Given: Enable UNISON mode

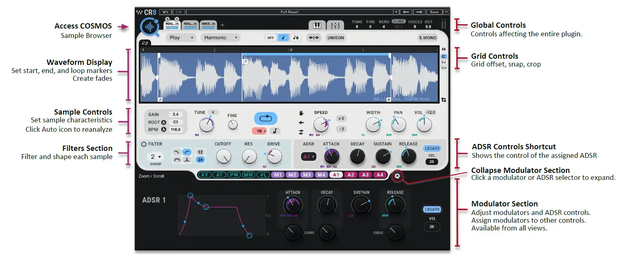Looking at the screenshot, I should [x=336, y=38].
